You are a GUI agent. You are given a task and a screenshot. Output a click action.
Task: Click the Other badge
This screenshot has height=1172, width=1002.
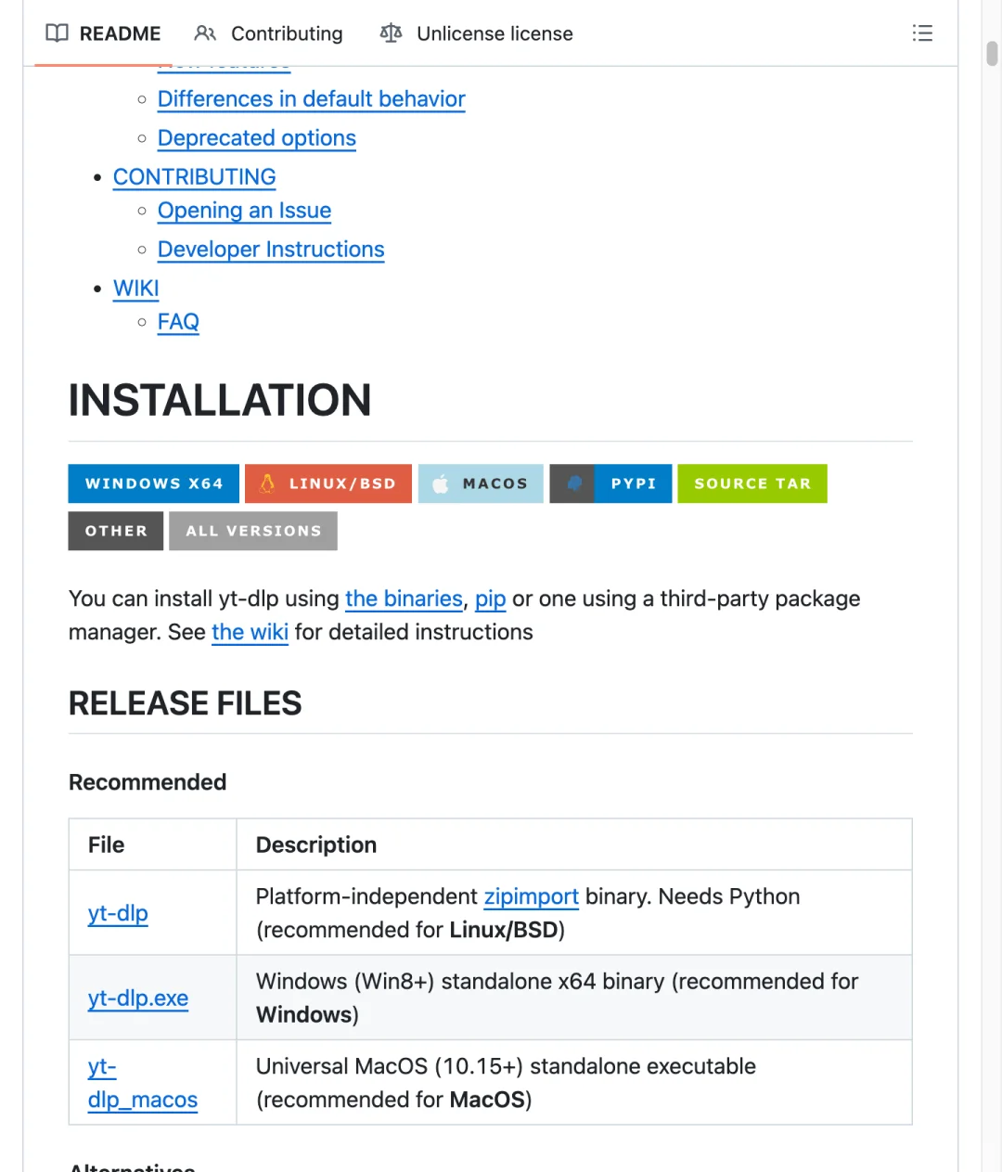(x=116, y=531)
